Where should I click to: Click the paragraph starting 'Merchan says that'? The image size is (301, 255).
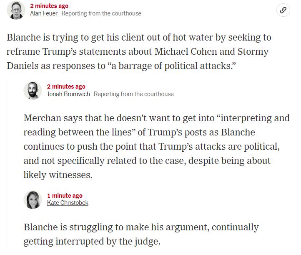coord(156,146)
